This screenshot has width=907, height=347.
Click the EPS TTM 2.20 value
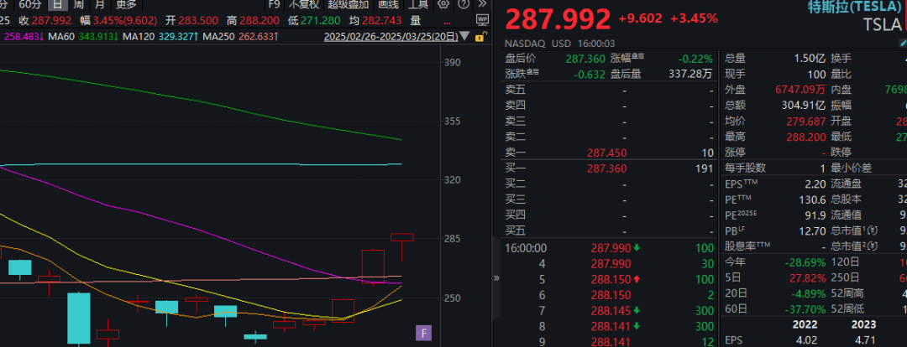(x=816, y=184)
